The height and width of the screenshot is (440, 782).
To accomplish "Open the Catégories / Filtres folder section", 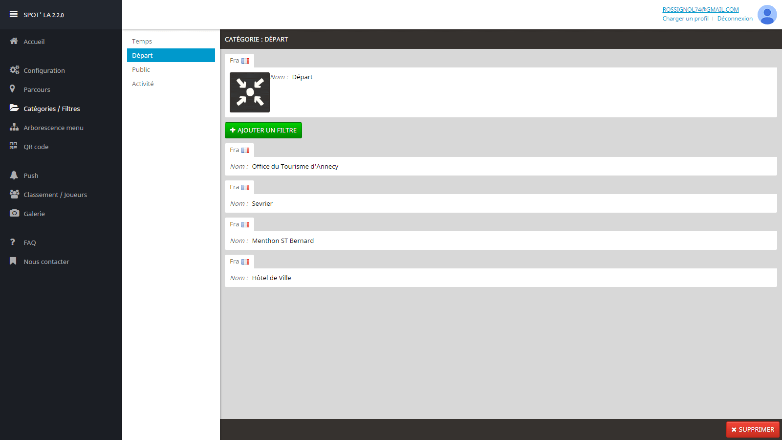I will (52, 108).
